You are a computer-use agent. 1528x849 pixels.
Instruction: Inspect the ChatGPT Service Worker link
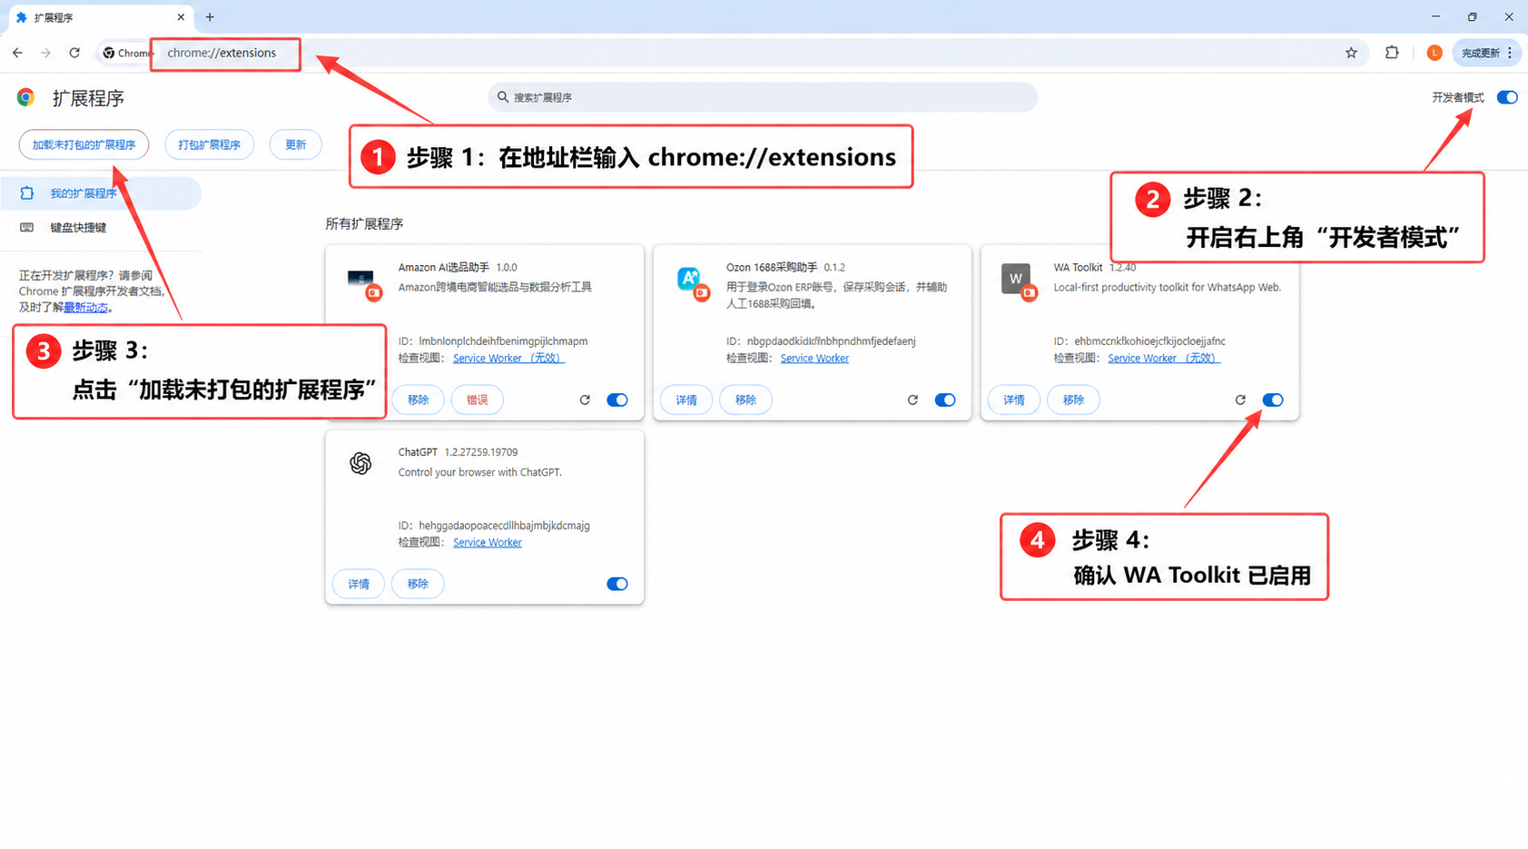(488, 542)
